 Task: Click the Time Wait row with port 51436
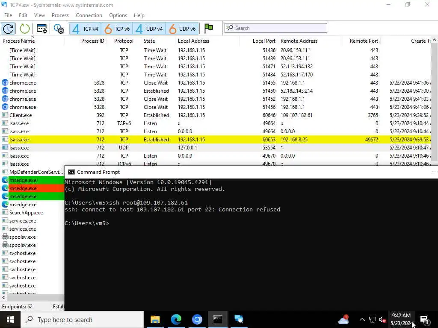coord(216,50)
